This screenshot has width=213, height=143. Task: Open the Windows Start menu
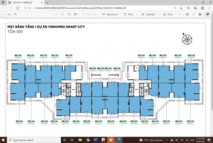(x=3, y=140)
